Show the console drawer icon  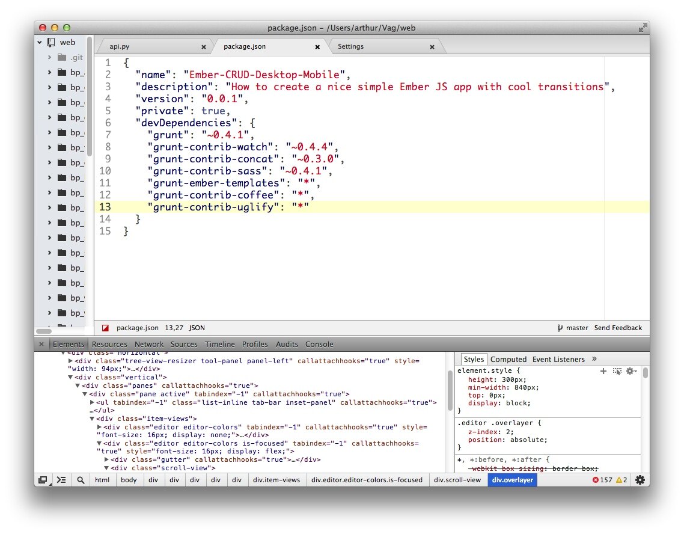tap(61, 480)
